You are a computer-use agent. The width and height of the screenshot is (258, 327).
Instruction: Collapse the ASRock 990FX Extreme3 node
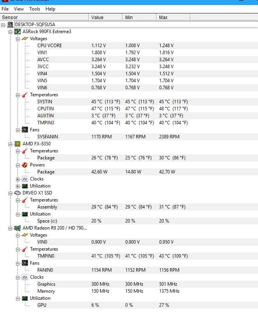[x=10, y=32]
